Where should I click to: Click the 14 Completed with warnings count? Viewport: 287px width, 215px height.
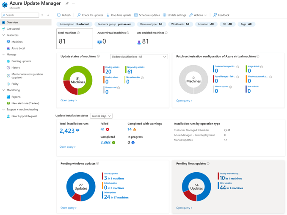tap(130, 129)
